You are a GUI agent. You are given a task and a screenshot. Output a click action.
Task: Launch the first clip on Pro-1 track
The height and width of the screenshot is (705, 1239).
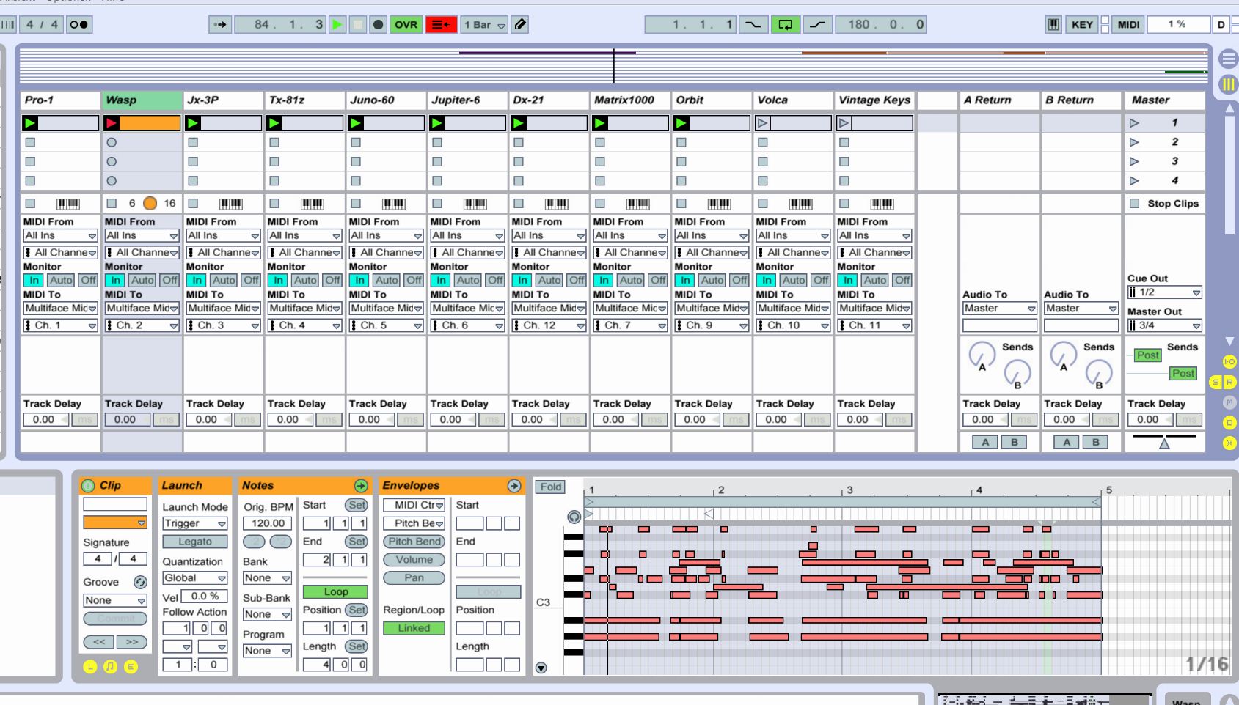pos(30,123)
